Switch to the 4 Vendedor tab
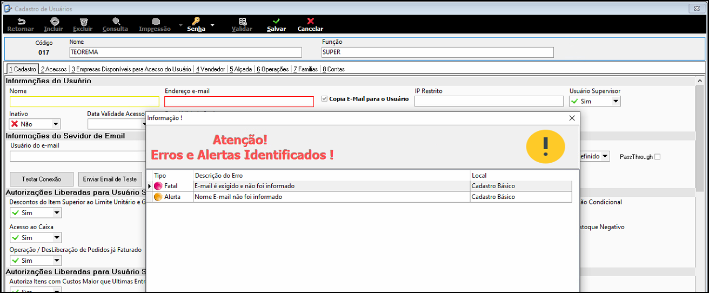709x293 pixels. tap(211, 69)
